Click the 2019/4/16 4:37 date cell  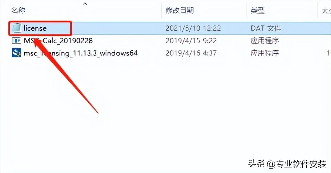click(x=191, y=53)
